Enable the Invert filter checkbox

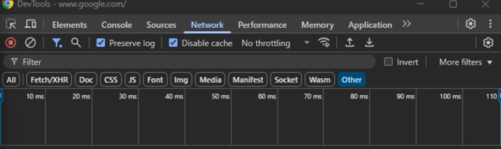pos(388,62)
